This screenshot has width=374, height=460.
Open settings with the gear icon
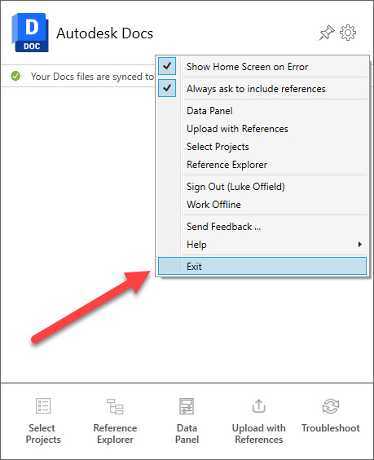click(x=348, y=33)
